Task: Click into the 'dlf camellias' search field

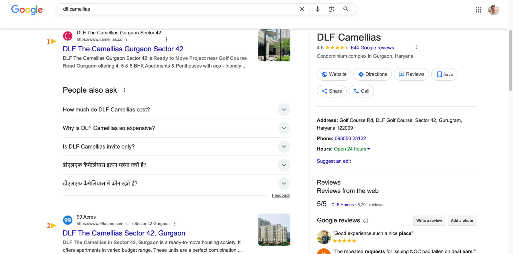Action: (177, 9)
